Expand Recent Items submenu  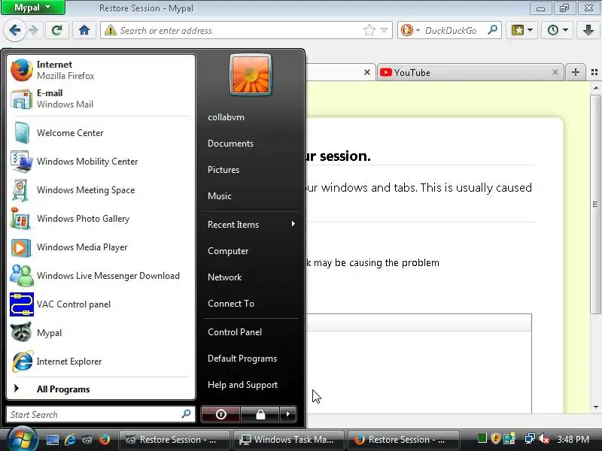[x=251, y=225]
